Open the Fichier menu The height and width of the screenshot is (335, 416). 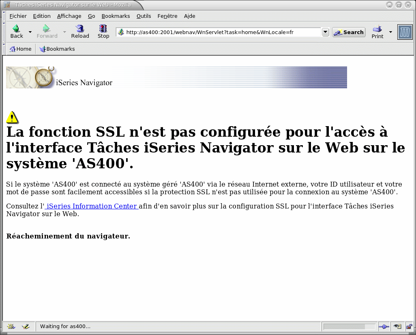(18, 16)
